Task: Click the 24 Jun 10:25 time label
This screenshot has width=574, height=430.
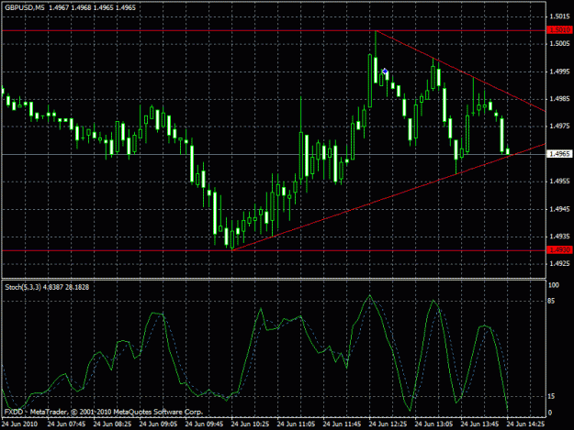Action: [251, 424]
